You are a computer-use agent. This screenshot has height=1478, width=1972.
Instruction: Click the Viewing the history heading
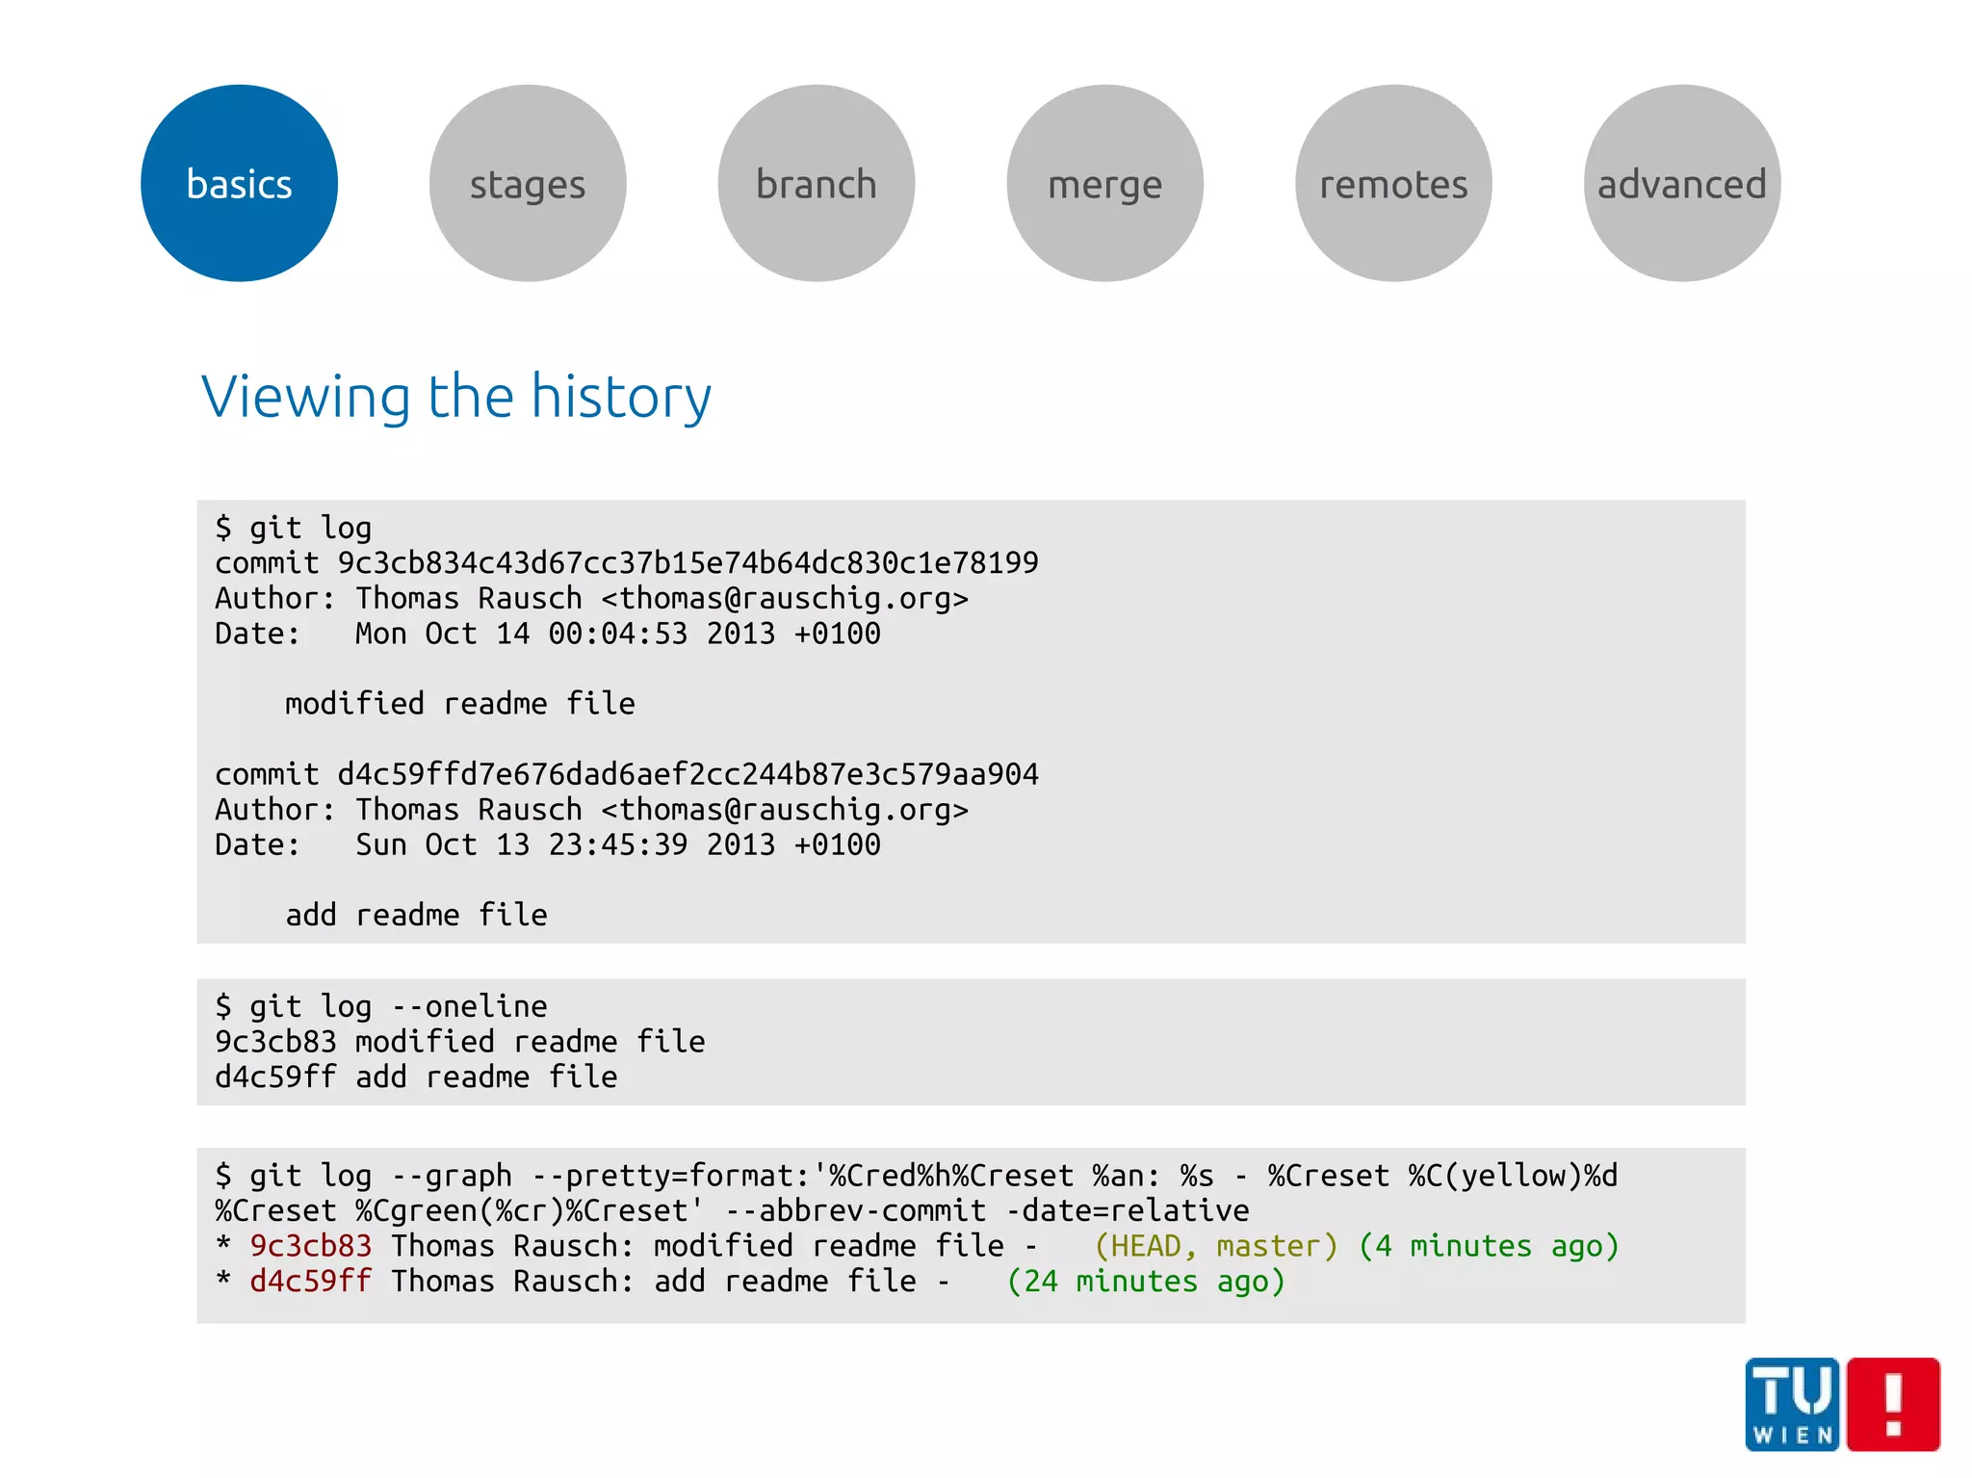pos(455,396)
